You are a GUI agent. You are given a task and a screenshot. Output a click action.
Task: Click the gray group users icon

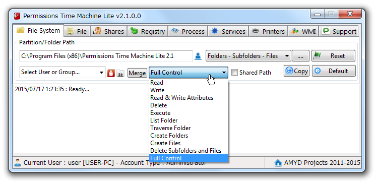[120, 73]
